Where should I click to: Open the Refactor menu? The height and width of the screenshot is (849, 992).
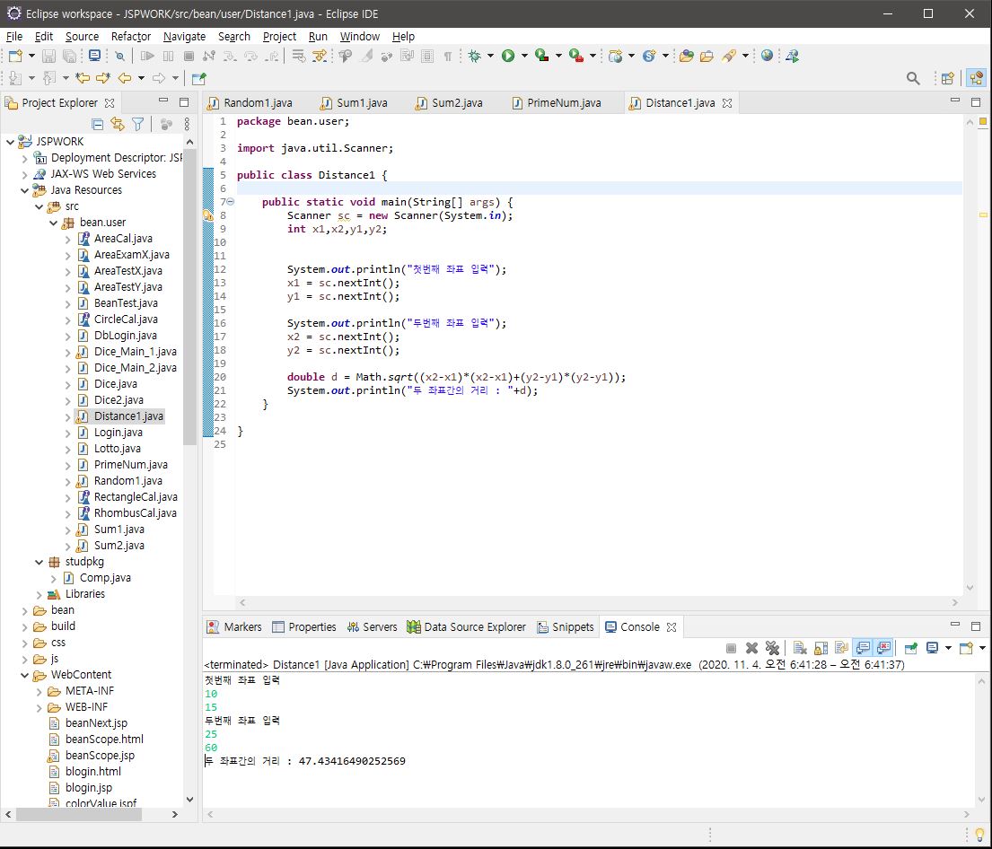(131, 36)
